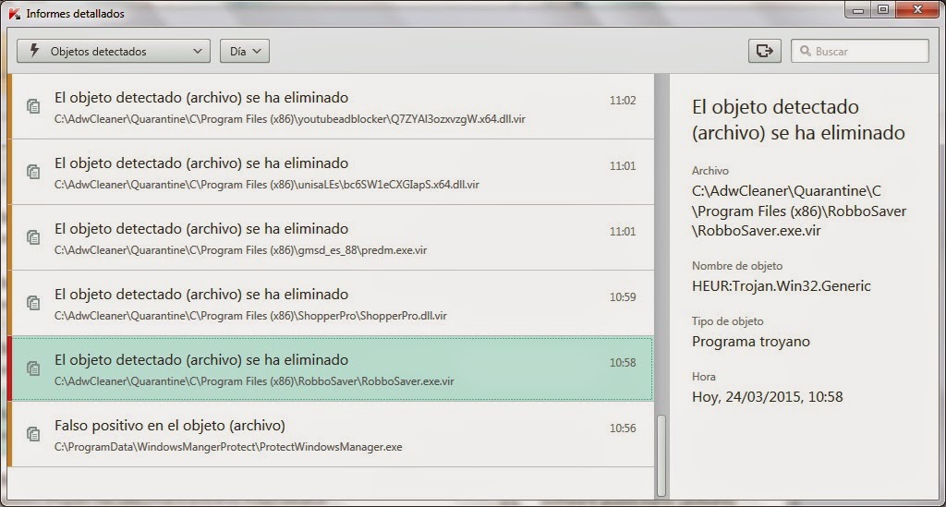Click the Buscar search field

pos(860,51)
